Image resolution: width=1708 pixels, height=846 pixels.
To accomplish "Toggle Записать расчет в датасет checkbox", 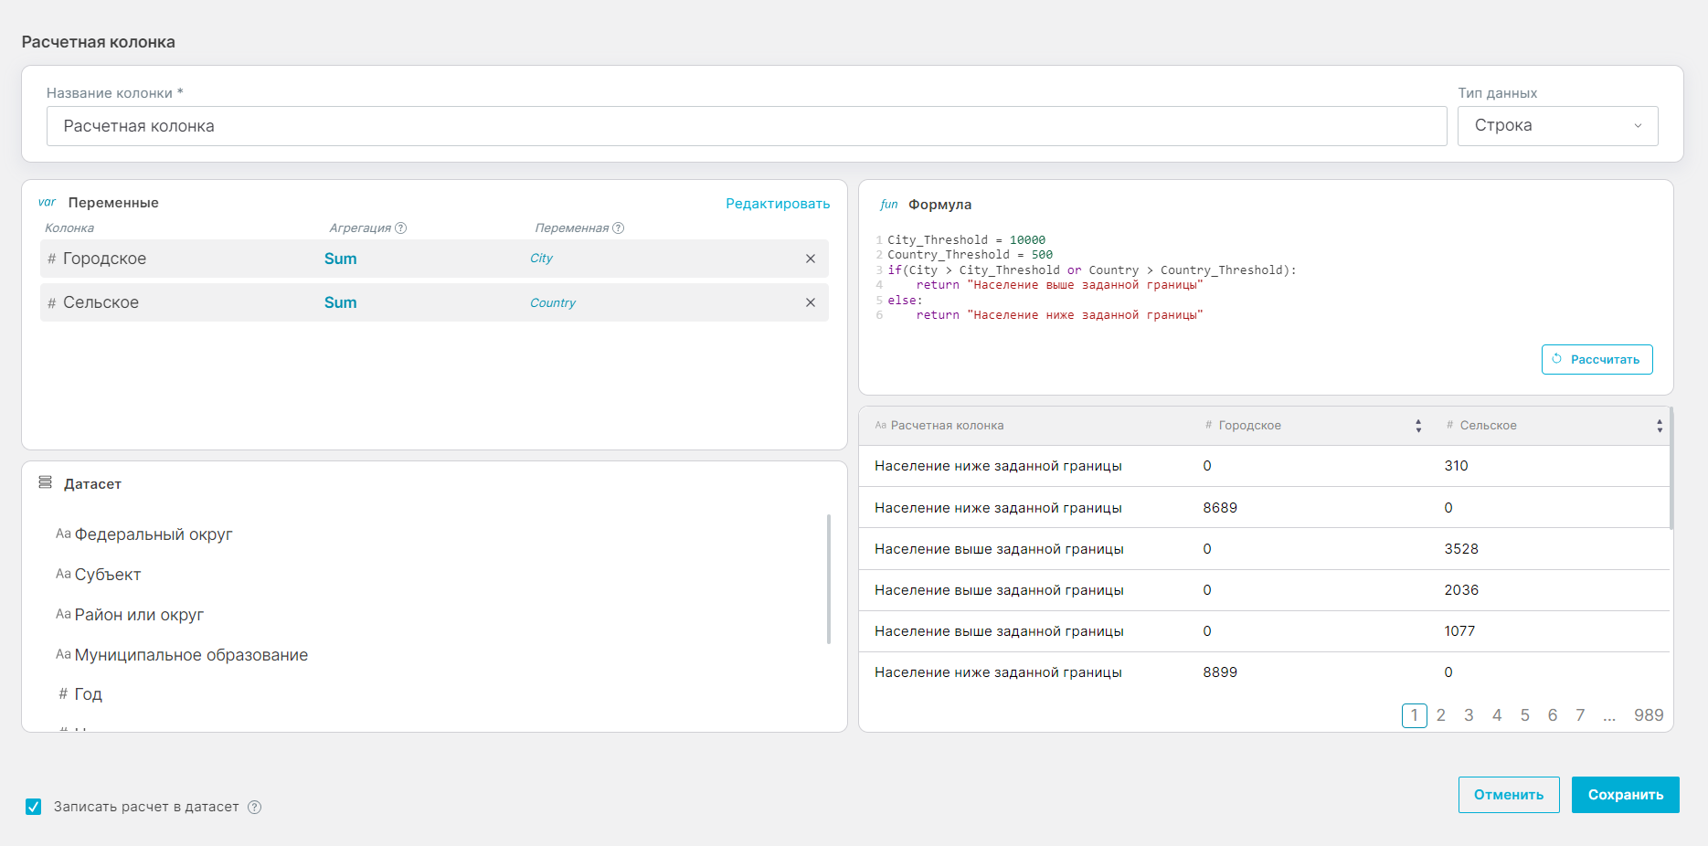I will (34, 807).
